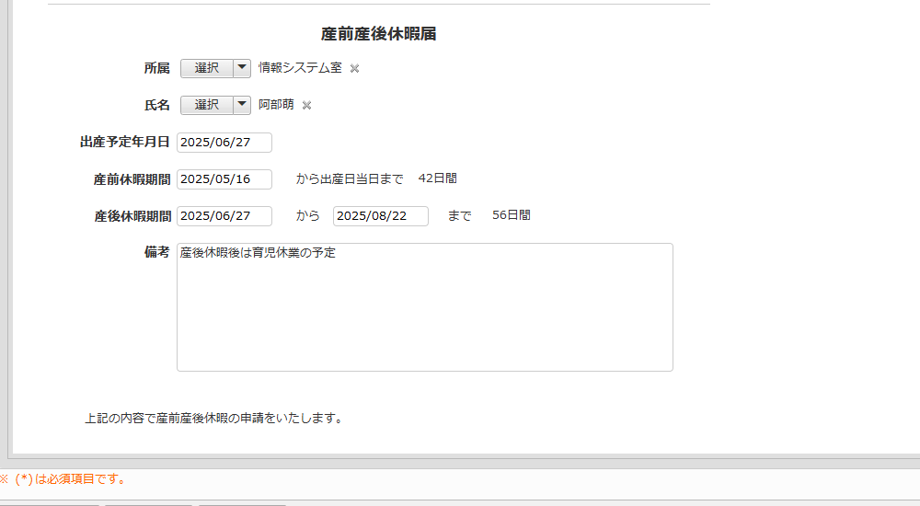Remove the 情報システム室 department selection
The width and height of the screenshot is (920, 506).
(x=354, y=68)
